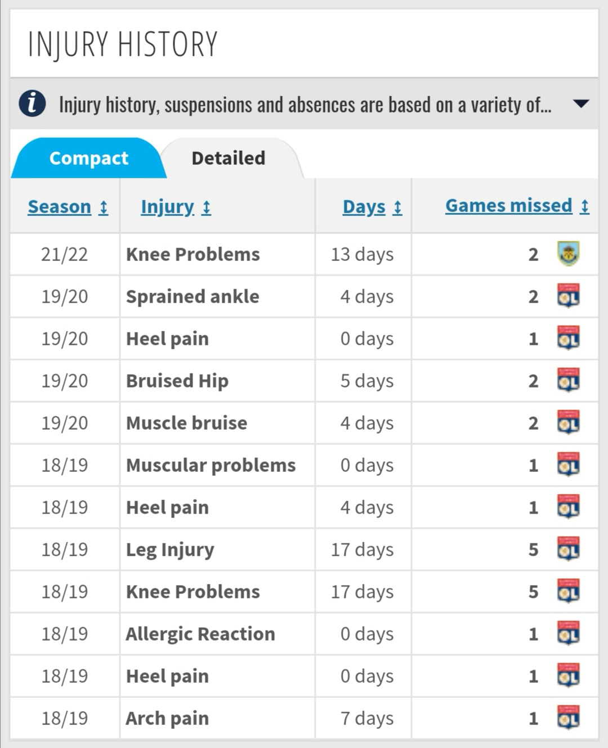Click Lyon crest in Bruised Hip row

pos(568,380)
